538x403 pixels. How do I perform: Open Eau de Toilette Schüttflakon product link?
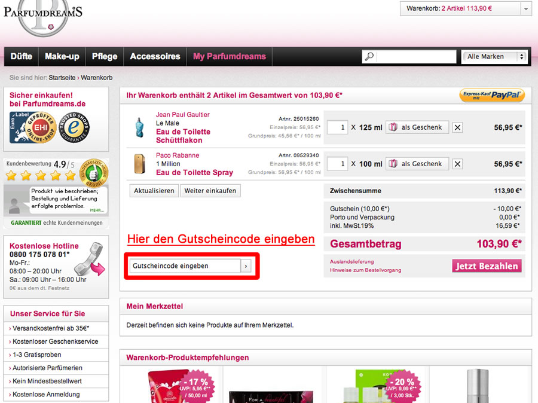tap(183, 136)
